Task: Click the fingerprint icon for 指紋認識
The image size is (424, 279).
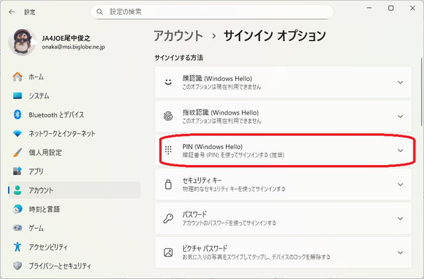Action: coord(168,117)
